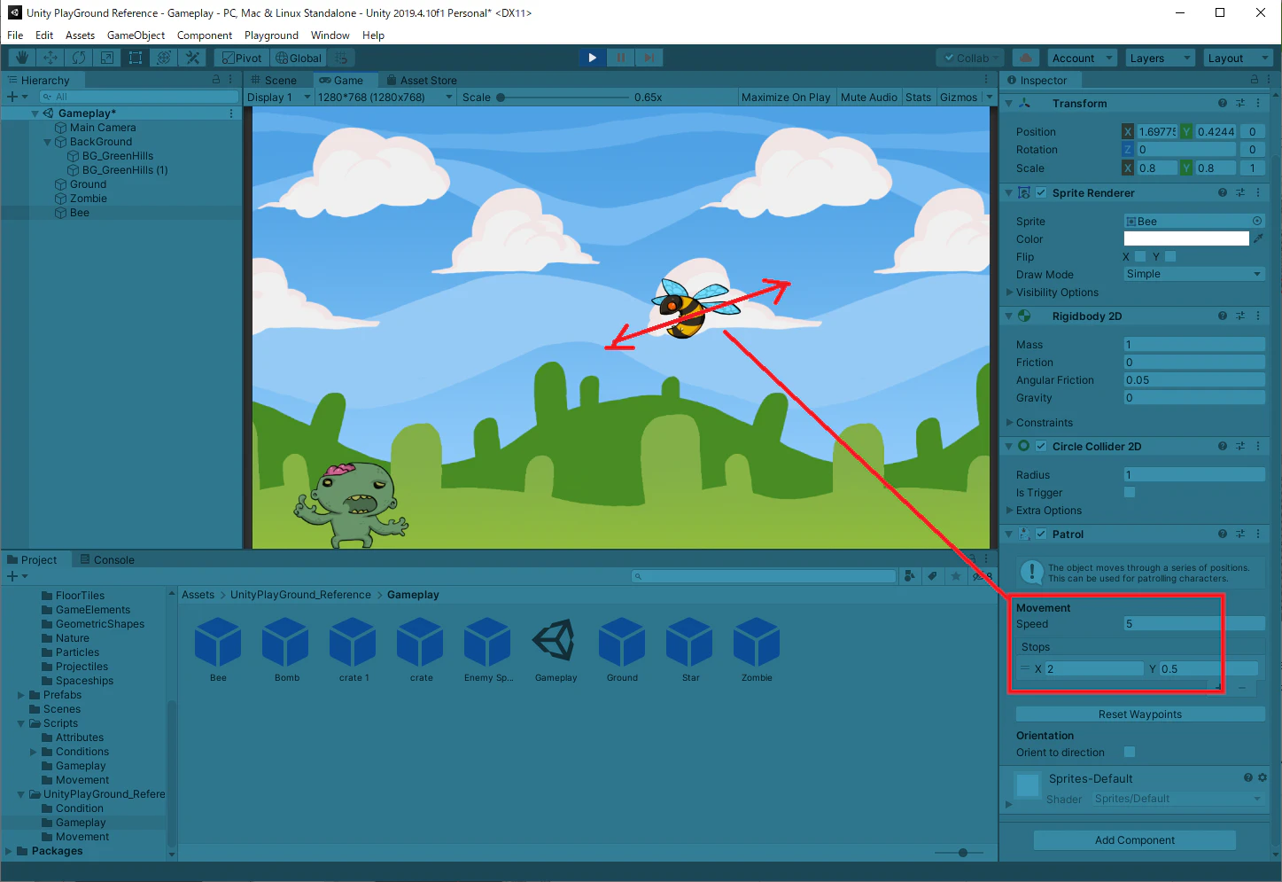Toggle the Patrol component checkbox
Image resolution: width=1282 pixels, height=882 pixels.
(1041, 534)
